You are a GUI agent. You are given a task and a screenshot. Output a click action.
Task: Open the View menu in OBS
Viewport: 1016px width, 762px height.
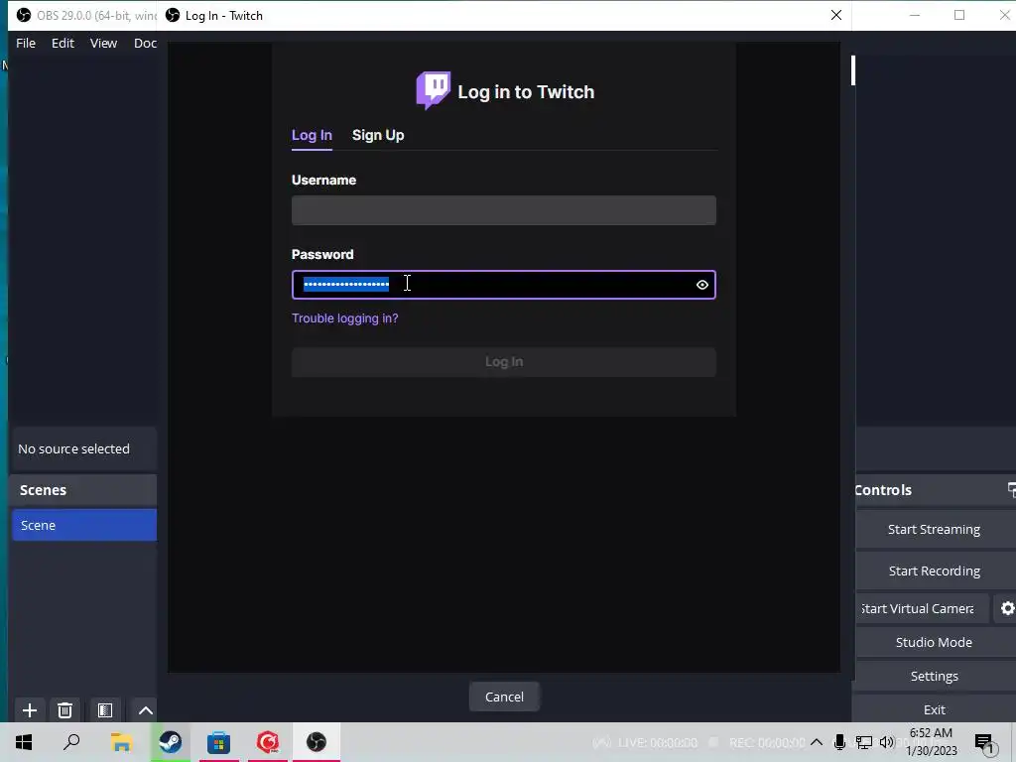point(103,43)
